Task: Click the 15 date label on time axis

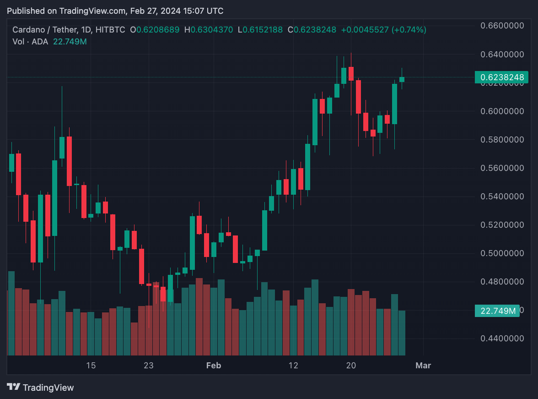Action: pyautogui.click(x=91, y=366)
